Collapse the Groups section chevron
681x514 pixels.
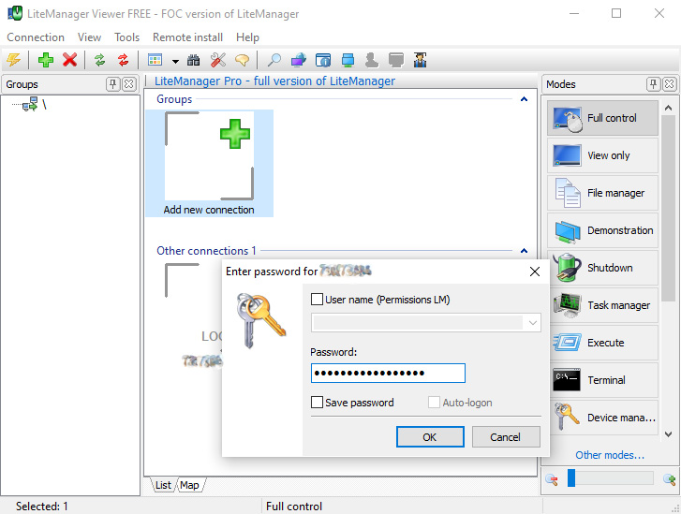(525, 99)
